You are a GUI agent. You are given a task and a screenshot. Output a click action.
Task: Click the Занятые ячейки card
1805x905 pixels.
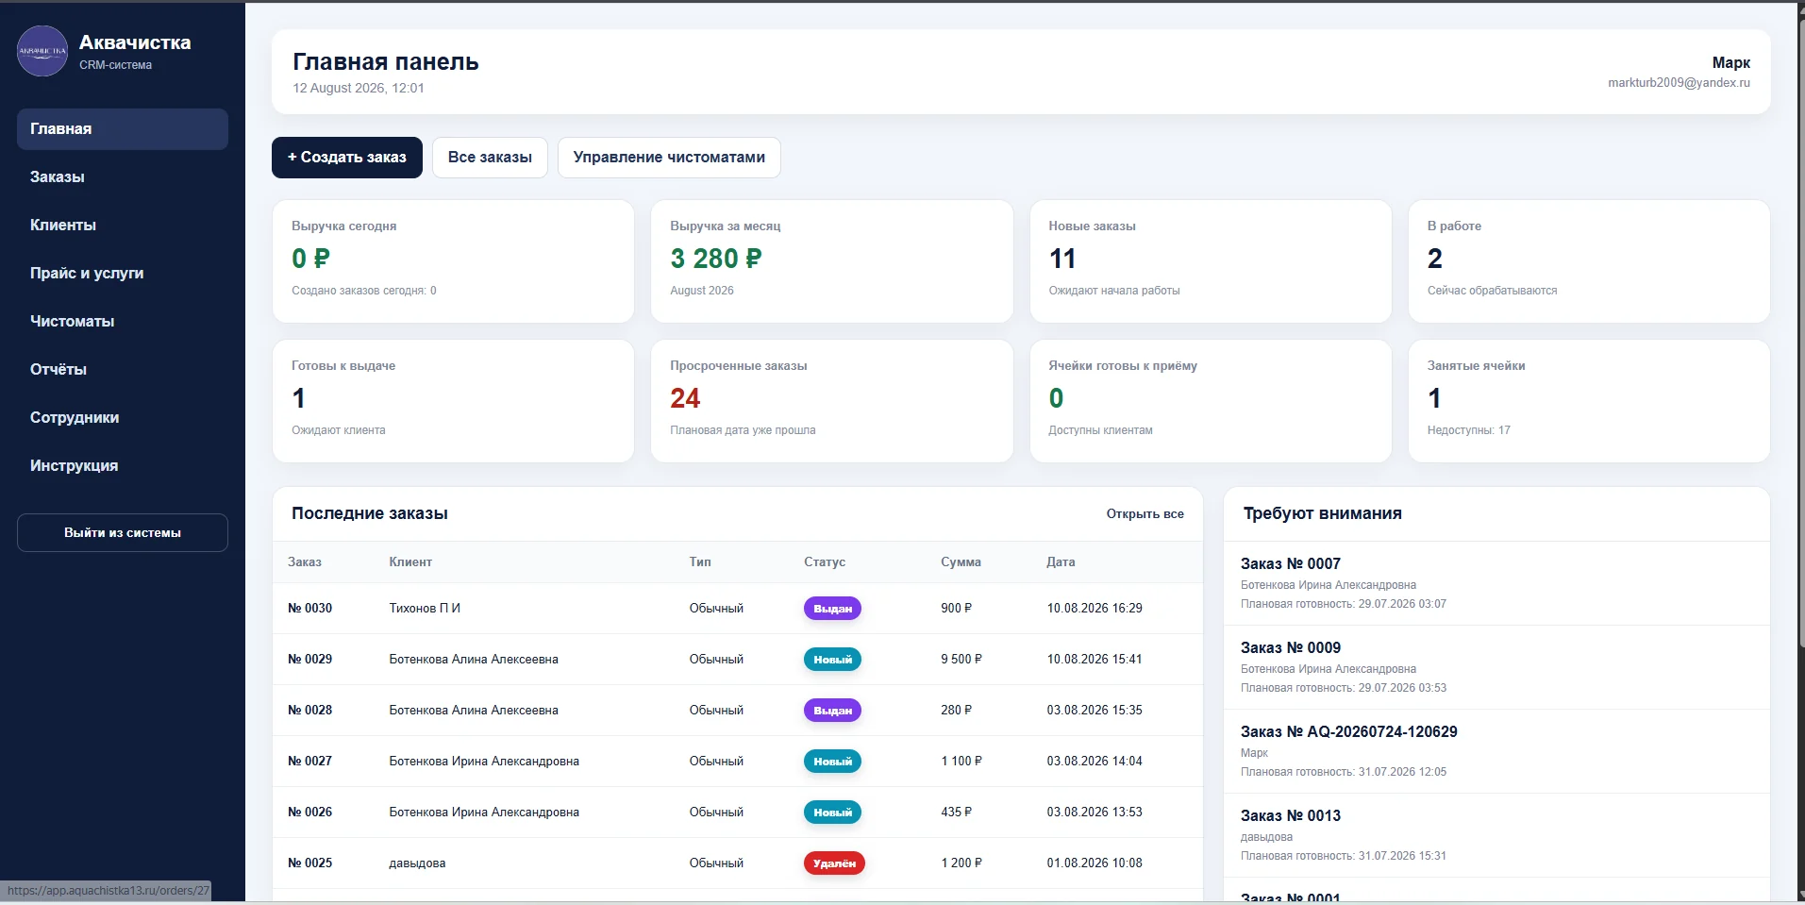(x=1589, y=401)
